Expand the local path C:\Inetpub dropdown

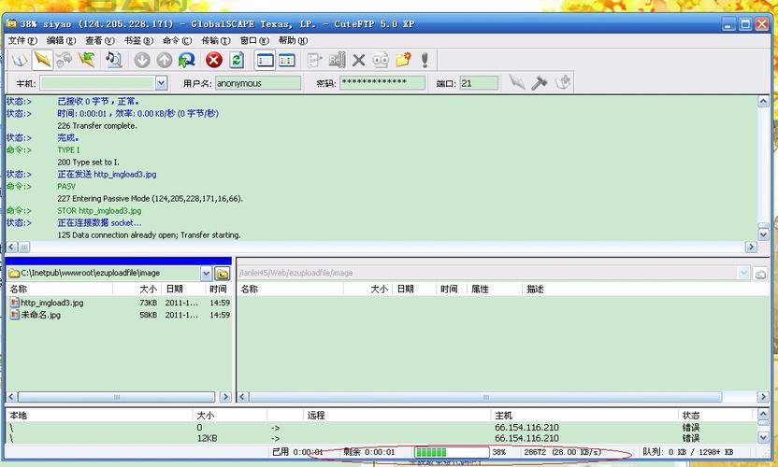206,273
